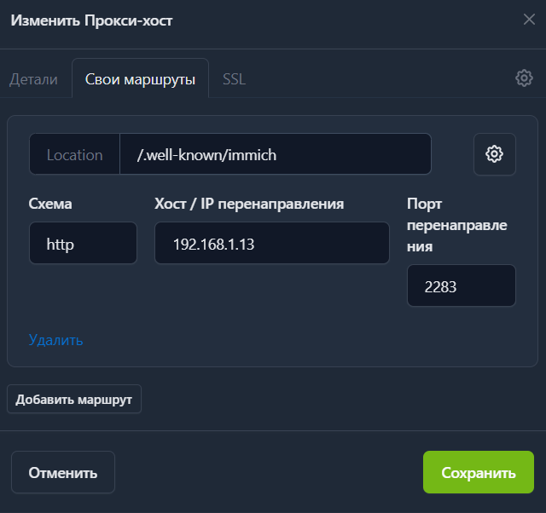Viewport: 546px width, 513px height.
Task: Click the forward port field showing 2283
Action: pos(461,286)
